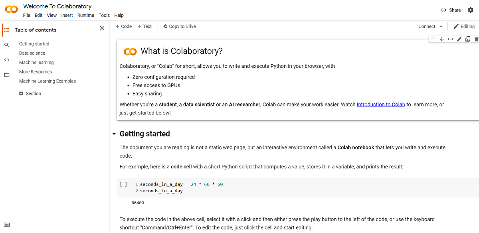Open the Insert menu
This screenshot has width=479, height=233.
coord(67,15)
